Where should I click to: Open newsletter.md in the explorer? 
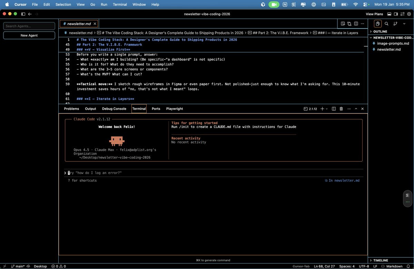point(389,49)
